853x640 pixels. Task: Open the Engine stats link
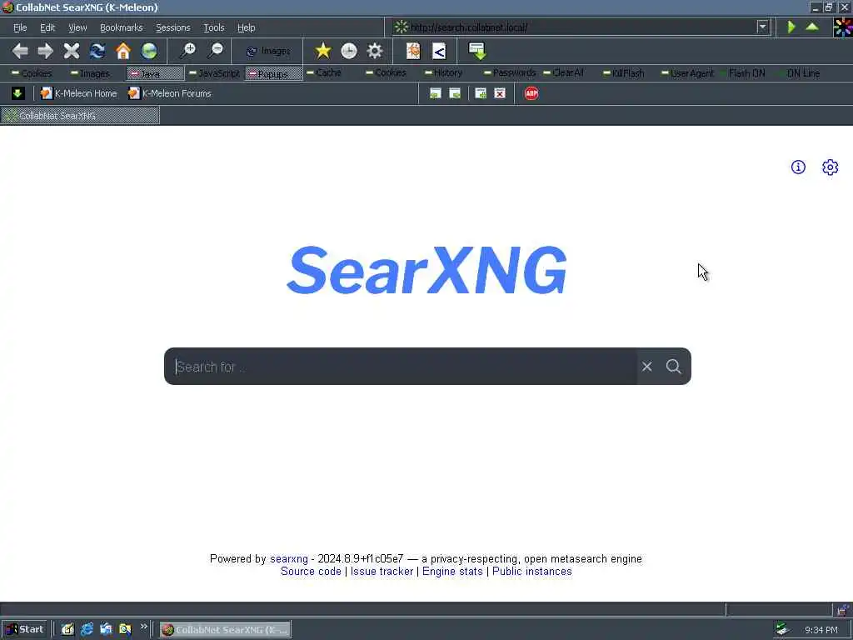click(452, 572)
